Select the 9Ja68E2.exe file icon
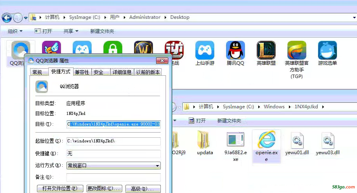This screenshot has width=357, height=193. point(236,139)
